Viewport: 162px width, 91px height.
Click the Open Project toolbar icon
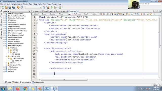[x=10, y=7]
